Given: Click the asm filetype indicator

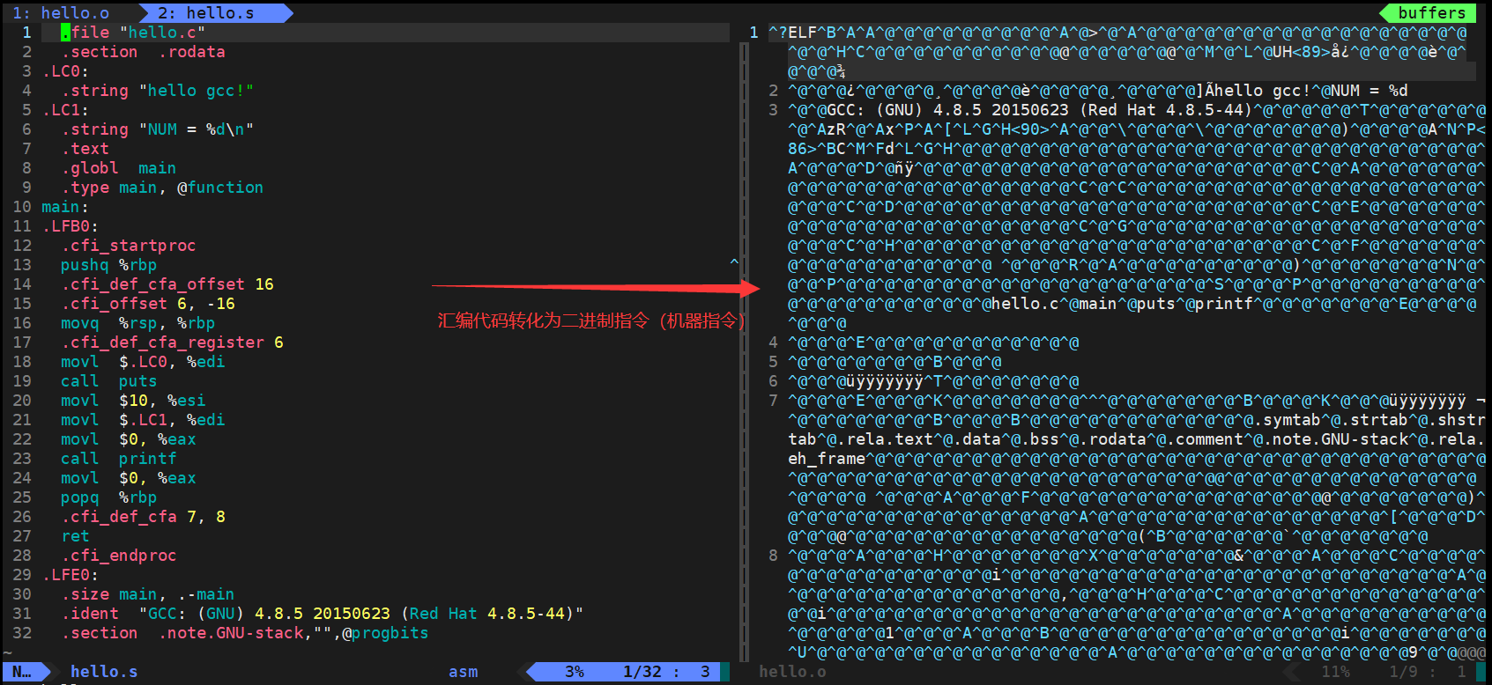Looking at the screenshot, I should point(463,672).
